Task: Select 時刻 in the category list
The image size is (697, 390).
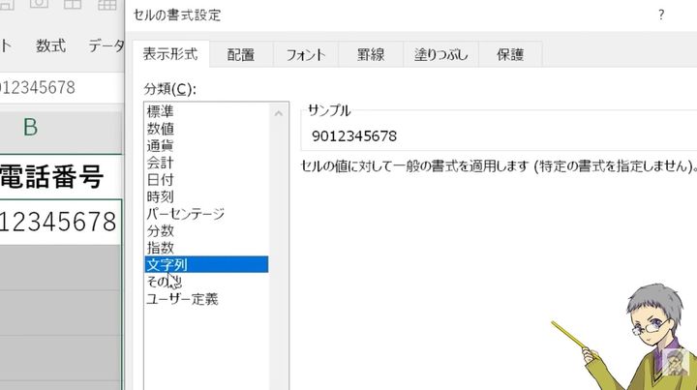Action: coord(207,196)
